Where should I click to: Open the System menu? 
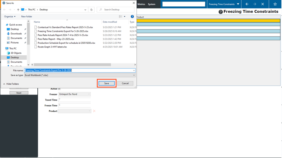[x=151, y=4]
